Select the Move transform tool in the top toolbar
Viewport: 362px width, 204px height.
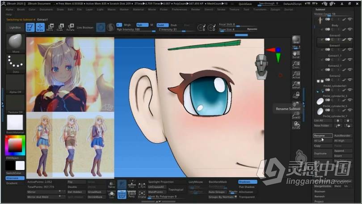point(50,27)
